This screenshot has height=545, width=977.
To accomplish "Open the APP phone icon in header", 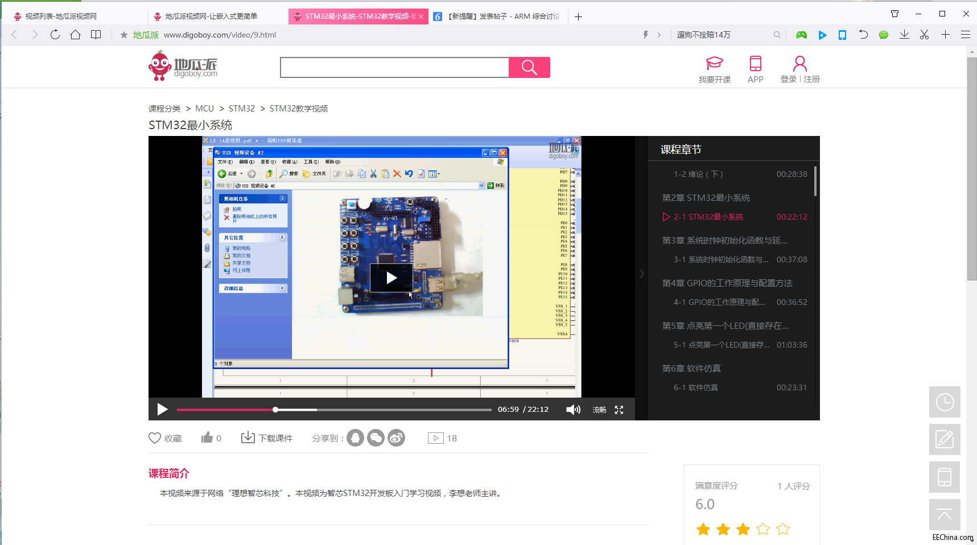I will point(755,63).
